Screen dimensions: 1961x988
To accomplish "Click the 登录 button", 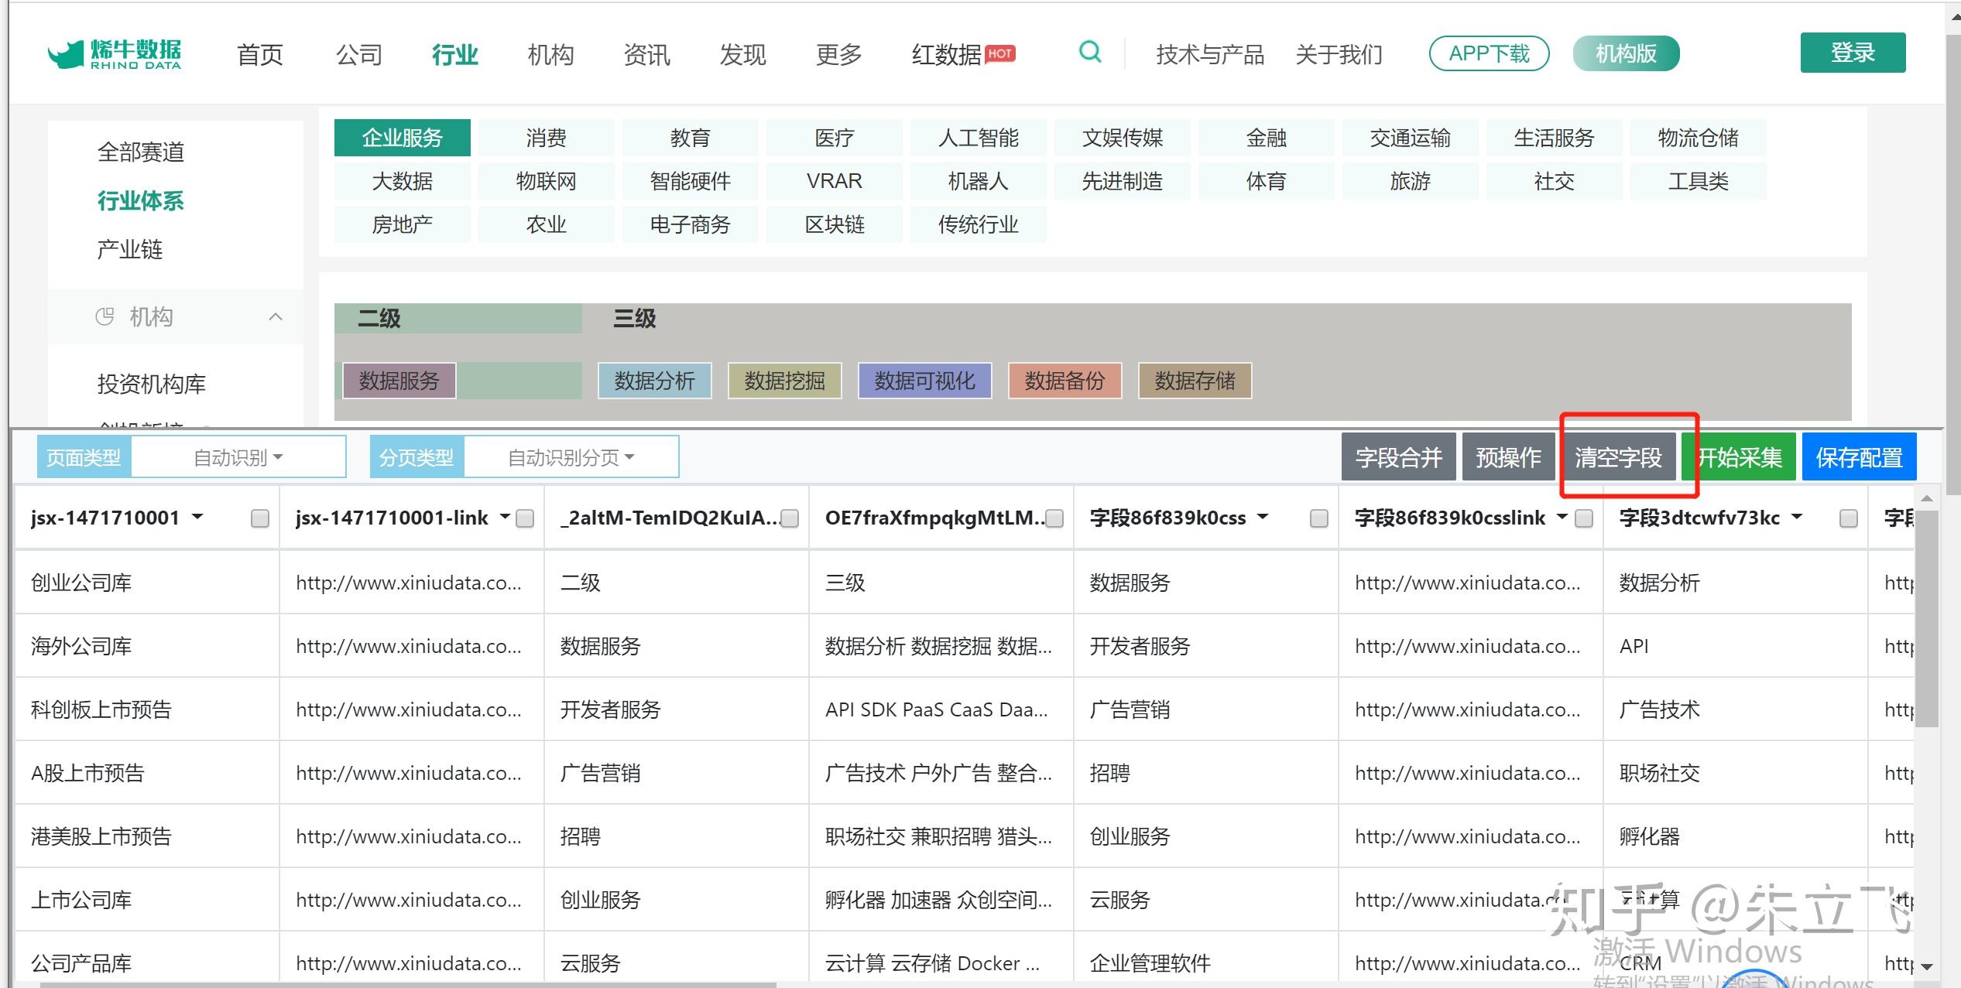I will (x=1853, y=53).
